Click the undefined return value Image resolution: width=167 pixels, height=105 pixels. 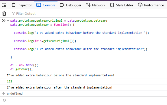[x=15, y=93]
